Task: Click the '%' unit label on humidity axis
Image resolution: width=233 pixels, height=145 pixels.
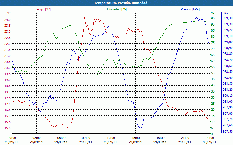Action: coord(213,13)
